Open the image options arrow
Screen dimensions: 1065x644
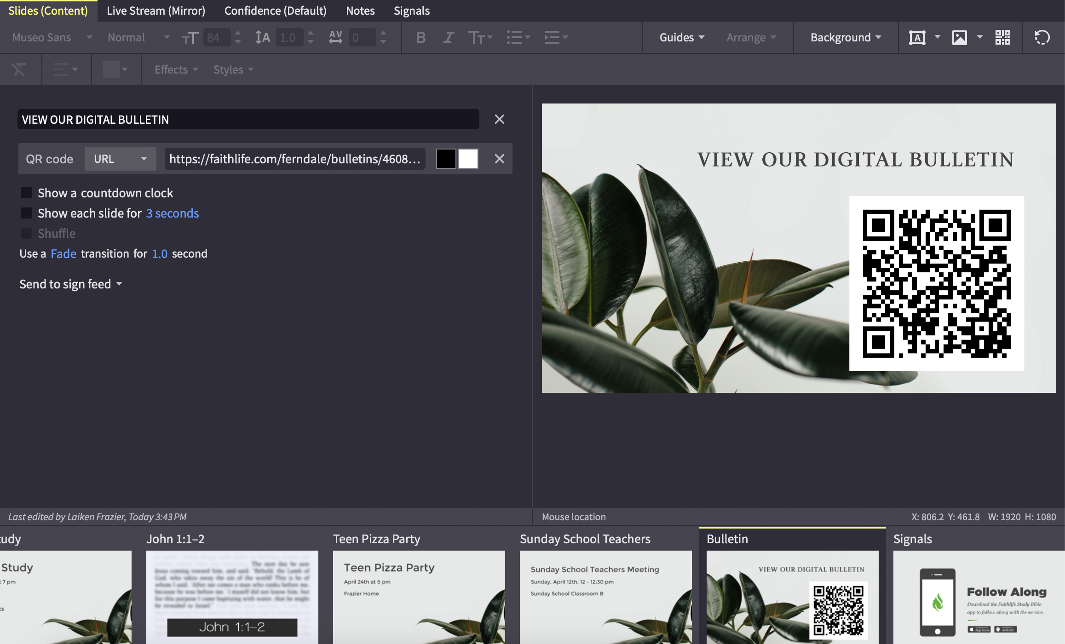[980, 37]
